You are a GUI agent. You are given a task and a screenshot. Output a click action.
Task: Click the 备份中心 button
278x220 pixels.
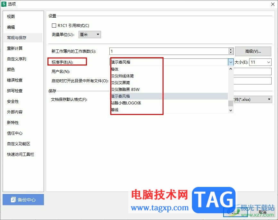[23, 199]
